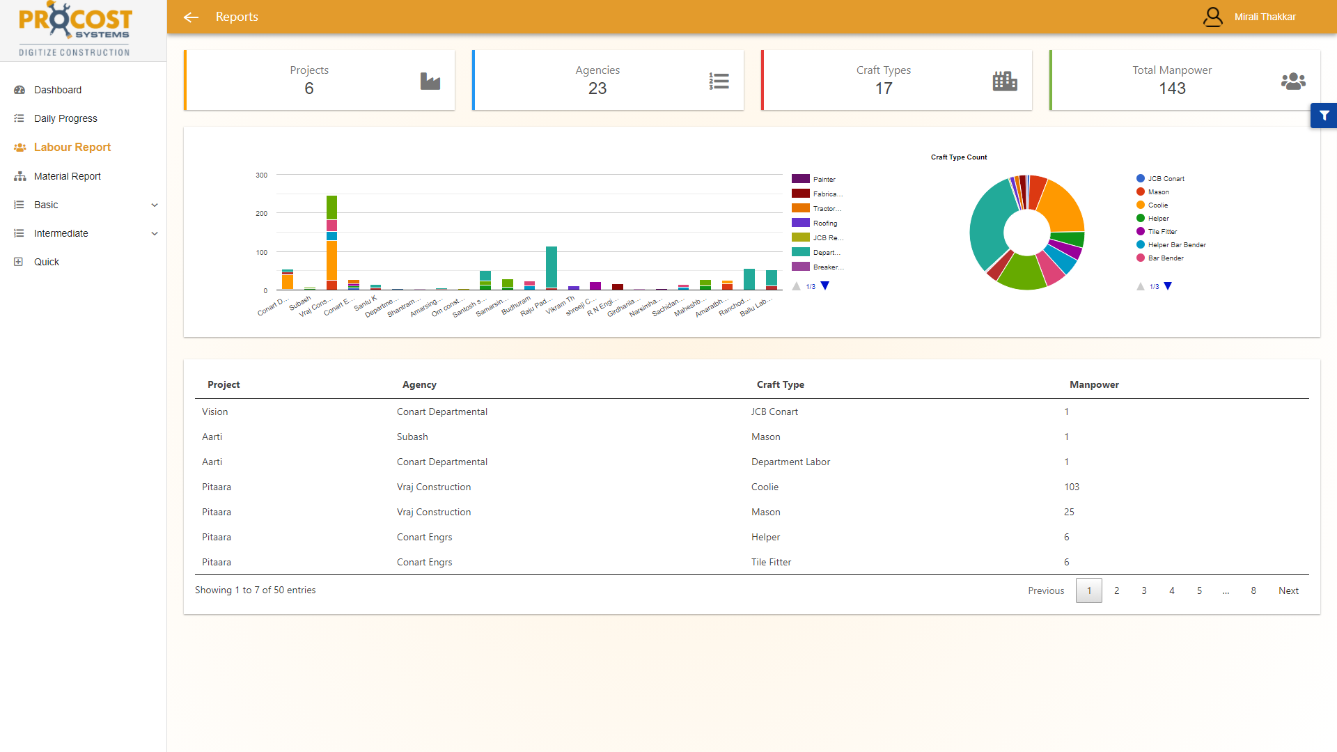The image size is (1337, 752).
Task: Click the Projects card chart icon
Action: (430, 81)
